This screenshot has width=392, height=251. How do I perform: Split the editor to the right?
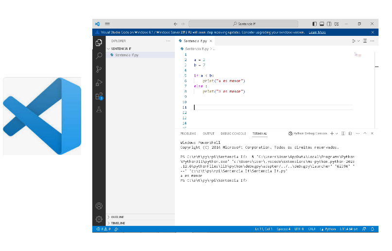click(x=365, y=41)
